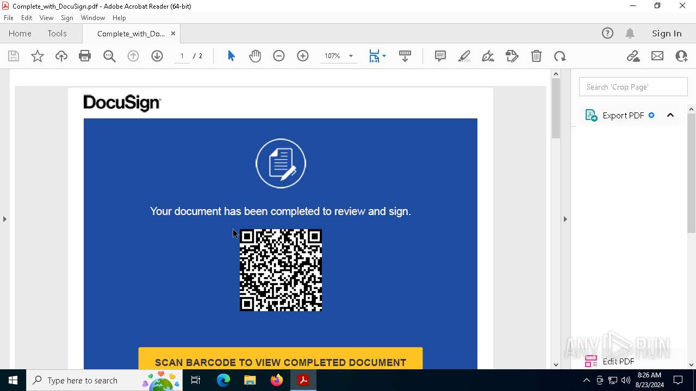Click the Save file icon
Viewport: 696px width, 391px height.
pos(14,56)
